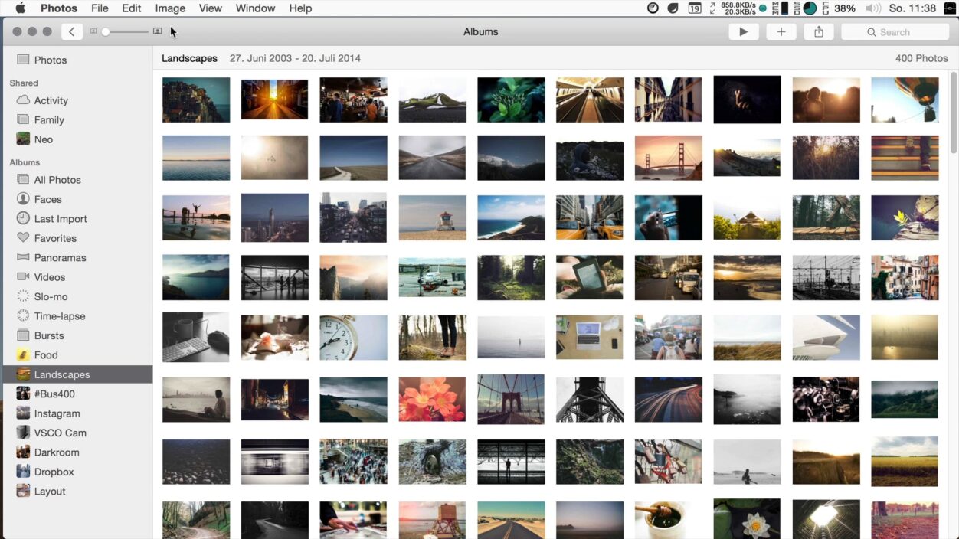Open the Time-lapse album in sidebar
The height and width of the screenshot is (539, 959).
pos(59,316)
